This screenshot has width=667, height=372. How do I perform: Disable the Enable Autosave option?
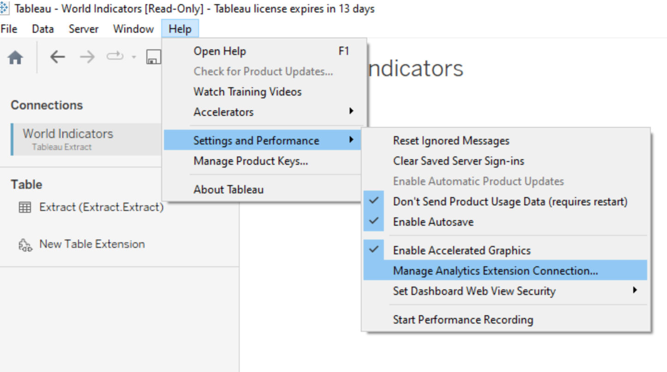point(433,222)
